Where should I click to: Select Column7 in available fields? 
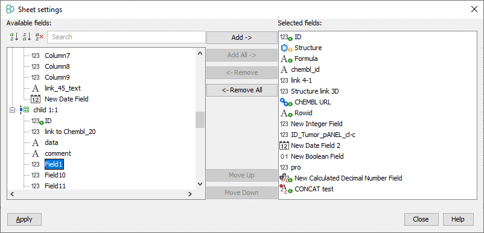click(57, 56)
